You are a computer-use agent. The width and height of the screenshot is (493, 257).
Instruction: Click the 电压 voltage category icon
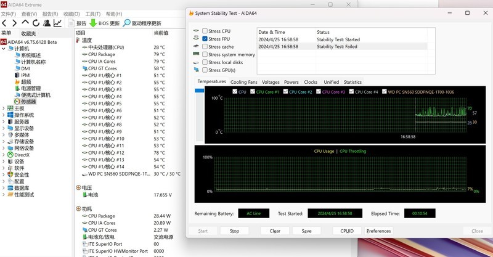click(x=79, y=187)
